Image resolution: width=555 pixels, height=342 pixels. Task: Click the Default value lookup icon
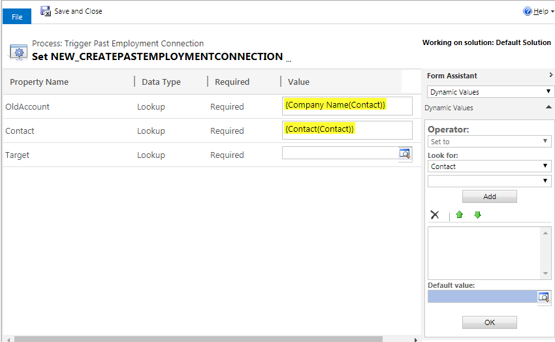coord(544,297)
